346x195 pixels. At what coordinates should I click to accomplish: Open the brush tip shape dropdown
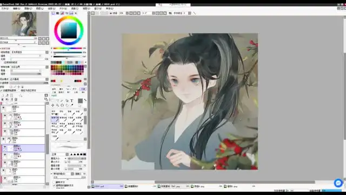pos(72,174)
